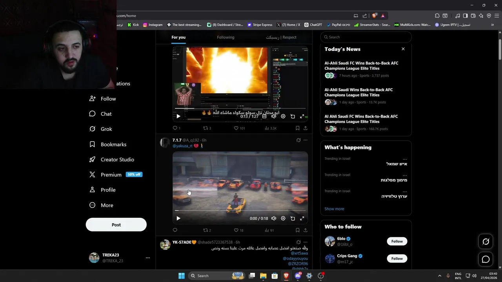Share the first video post
This screenshot has height=282, width=502.
tap(305, 128)
